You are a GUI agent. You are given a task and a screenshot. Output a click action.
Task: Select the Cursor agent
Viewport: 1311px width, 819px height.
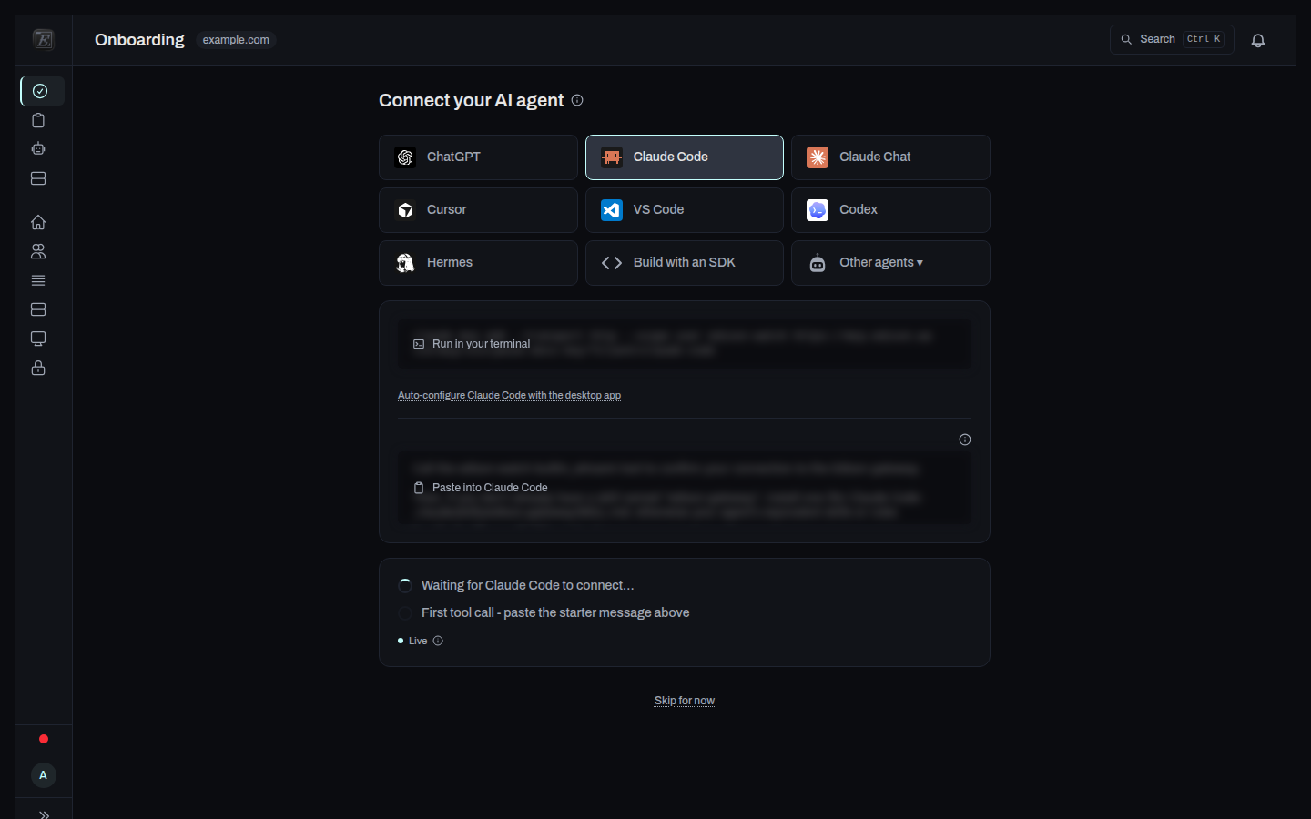478,210
